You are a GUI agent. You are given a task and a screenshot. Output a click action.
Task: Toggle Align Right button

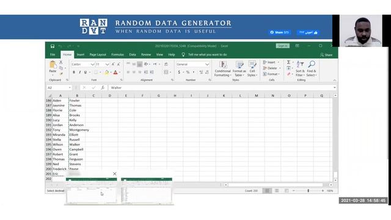pyautogui.click(x=140, y=72)
